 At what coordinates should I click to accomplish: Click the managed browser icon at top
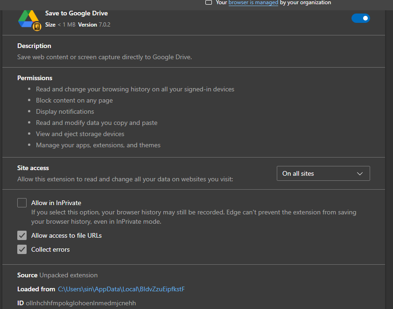(209, 3)
